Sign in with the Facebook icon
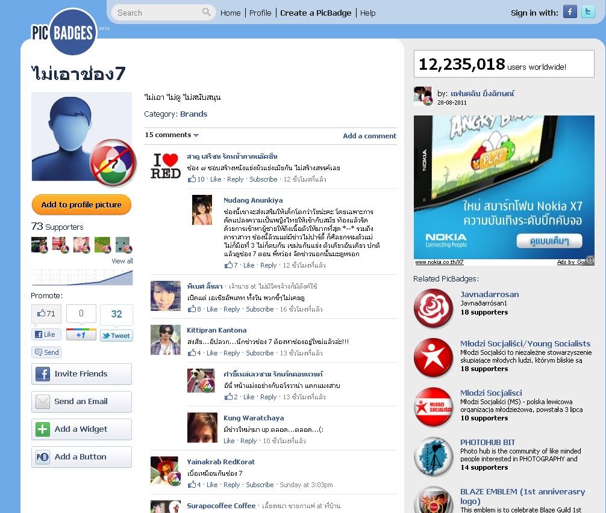 (570, 11)
